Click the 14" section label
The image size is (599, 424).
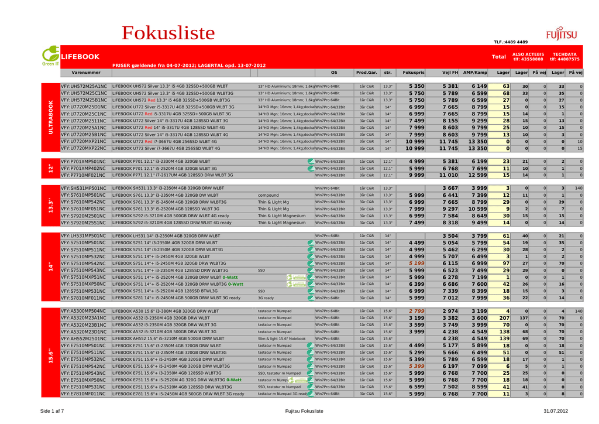point(50,267)
